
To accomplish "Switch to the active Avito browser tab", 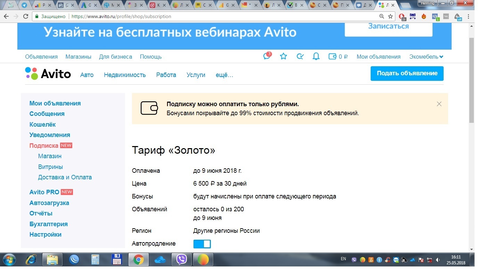I will tap(386, 5).
